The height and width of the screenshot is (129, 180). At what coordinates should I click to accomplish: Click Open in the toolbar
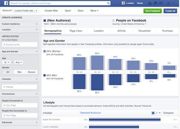click(x=68, y=11)
